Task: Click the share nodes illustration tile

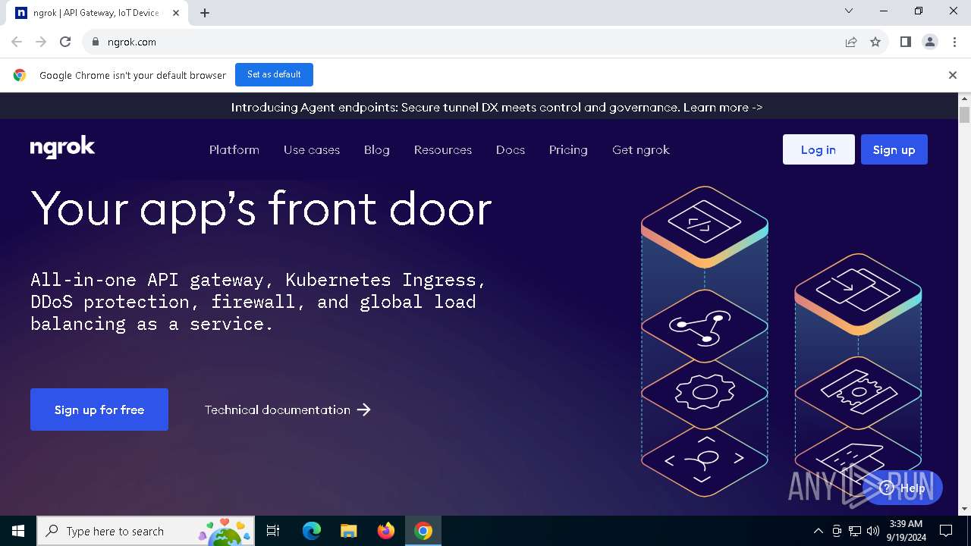Action: (x=705, y=327)
